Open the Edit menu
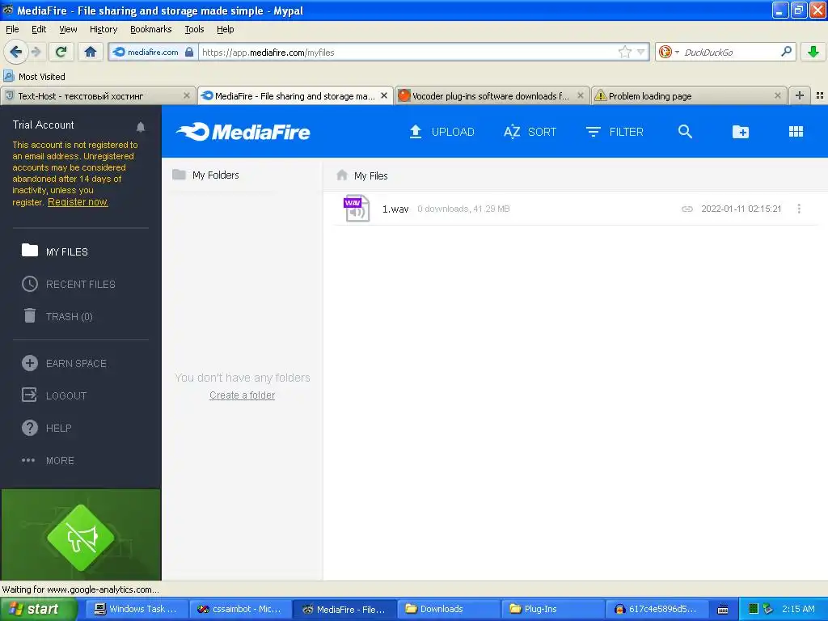The width and height of the screenshot is (828, 621). click(39, 29)
